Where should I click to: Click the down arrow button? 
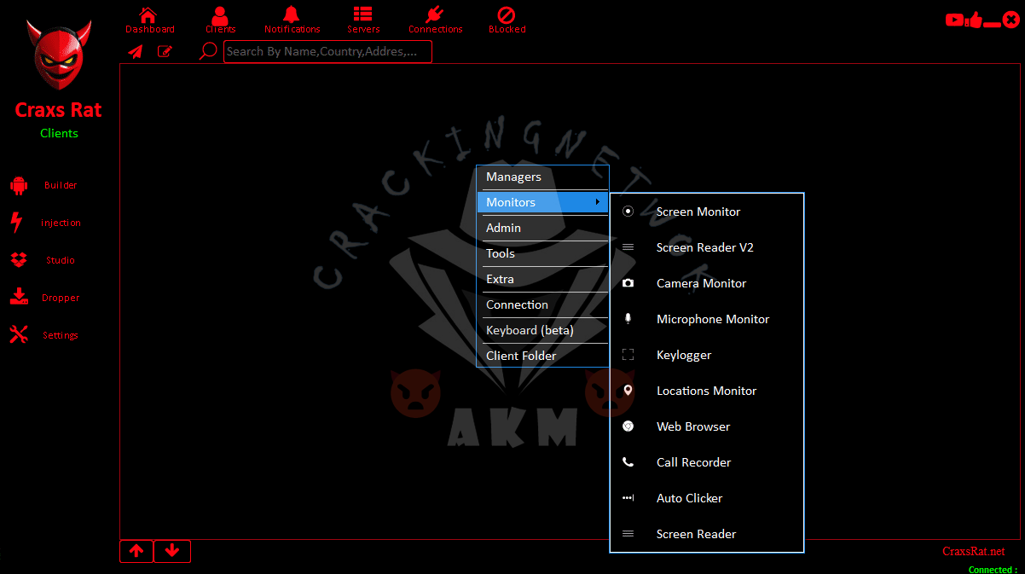(x=172, y=551)
